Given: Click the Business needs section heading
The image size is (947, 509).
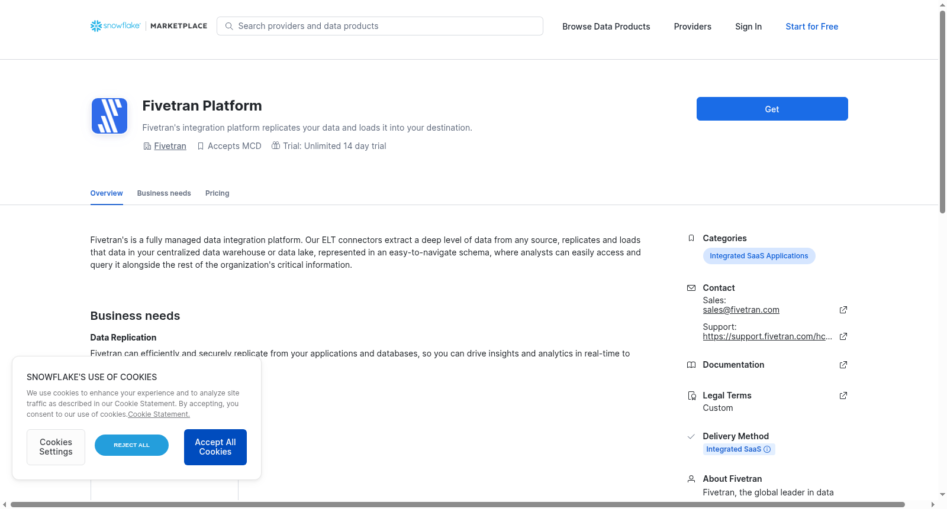Looking at the screenshot, I should [x=135, y=316].
